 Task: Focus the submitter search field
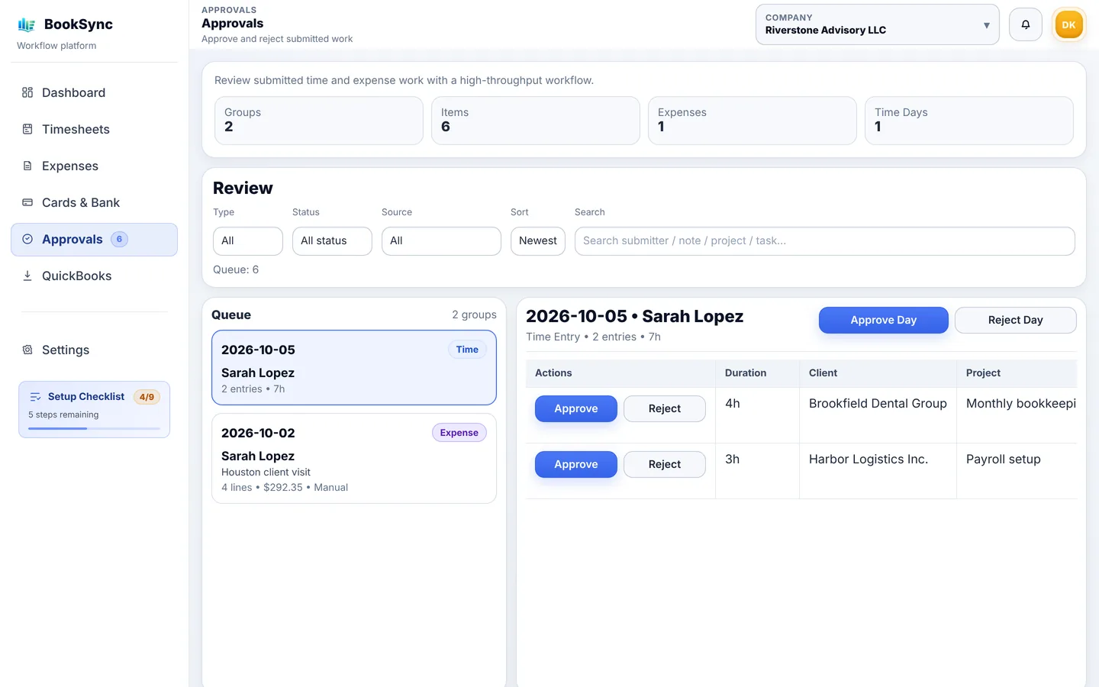coord(824,240)
